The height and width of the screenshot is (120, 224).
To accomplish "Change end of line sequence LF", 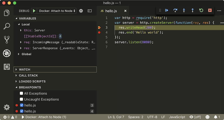I will 163,117.
